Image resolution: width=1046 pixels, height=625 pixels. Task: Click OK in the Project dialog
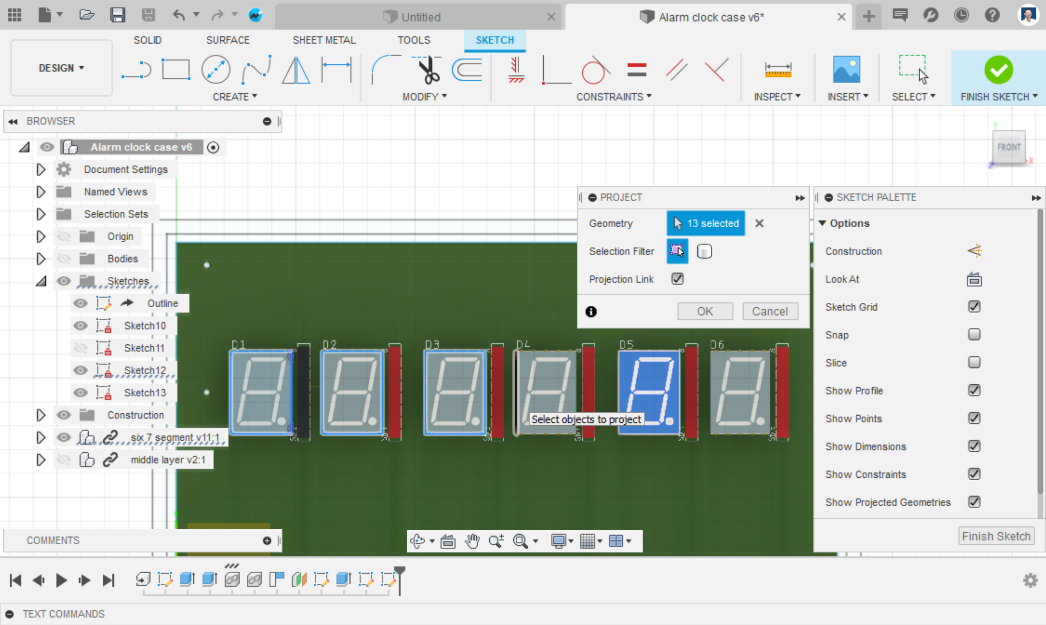pos(705,311)
